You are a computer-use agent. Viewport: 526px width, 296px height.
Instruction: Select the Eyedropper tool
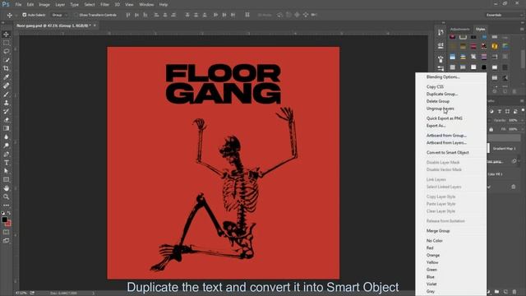pos(6,77)
